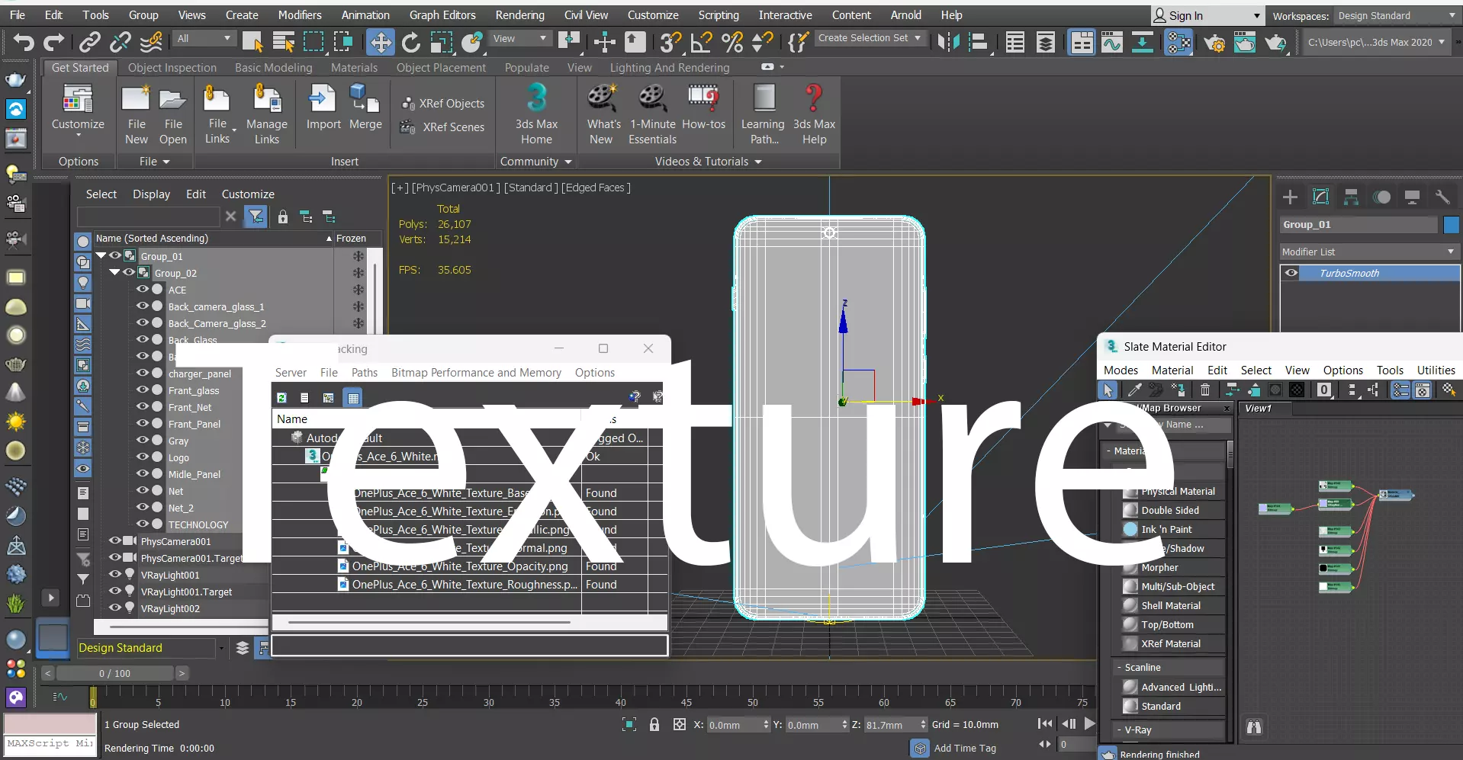Open the All selection filter dropdown
Screen dimensions: 1463x760
coord(204,39)
